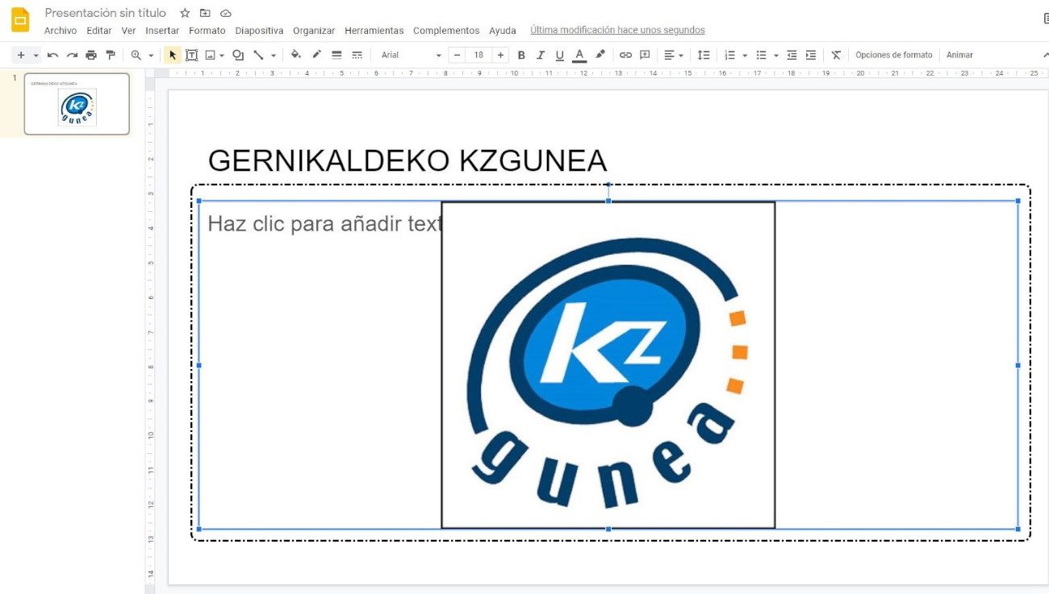Click the zoom magnifier tool
Screen dimensions: 1049x594
pyautogui.click(x=136, y=55)
